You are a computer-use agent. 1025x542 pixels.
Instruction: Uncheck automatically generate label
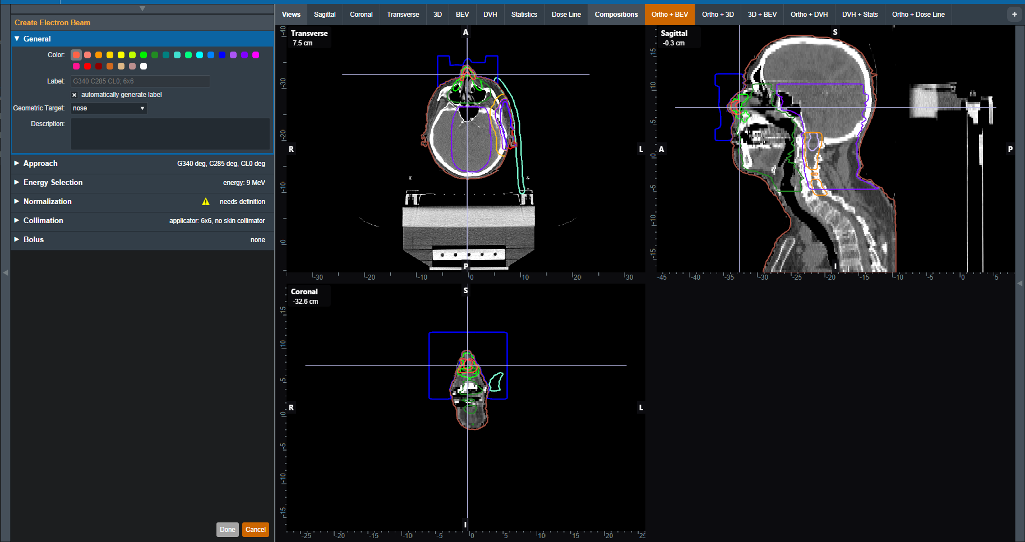tap(75, 95)
